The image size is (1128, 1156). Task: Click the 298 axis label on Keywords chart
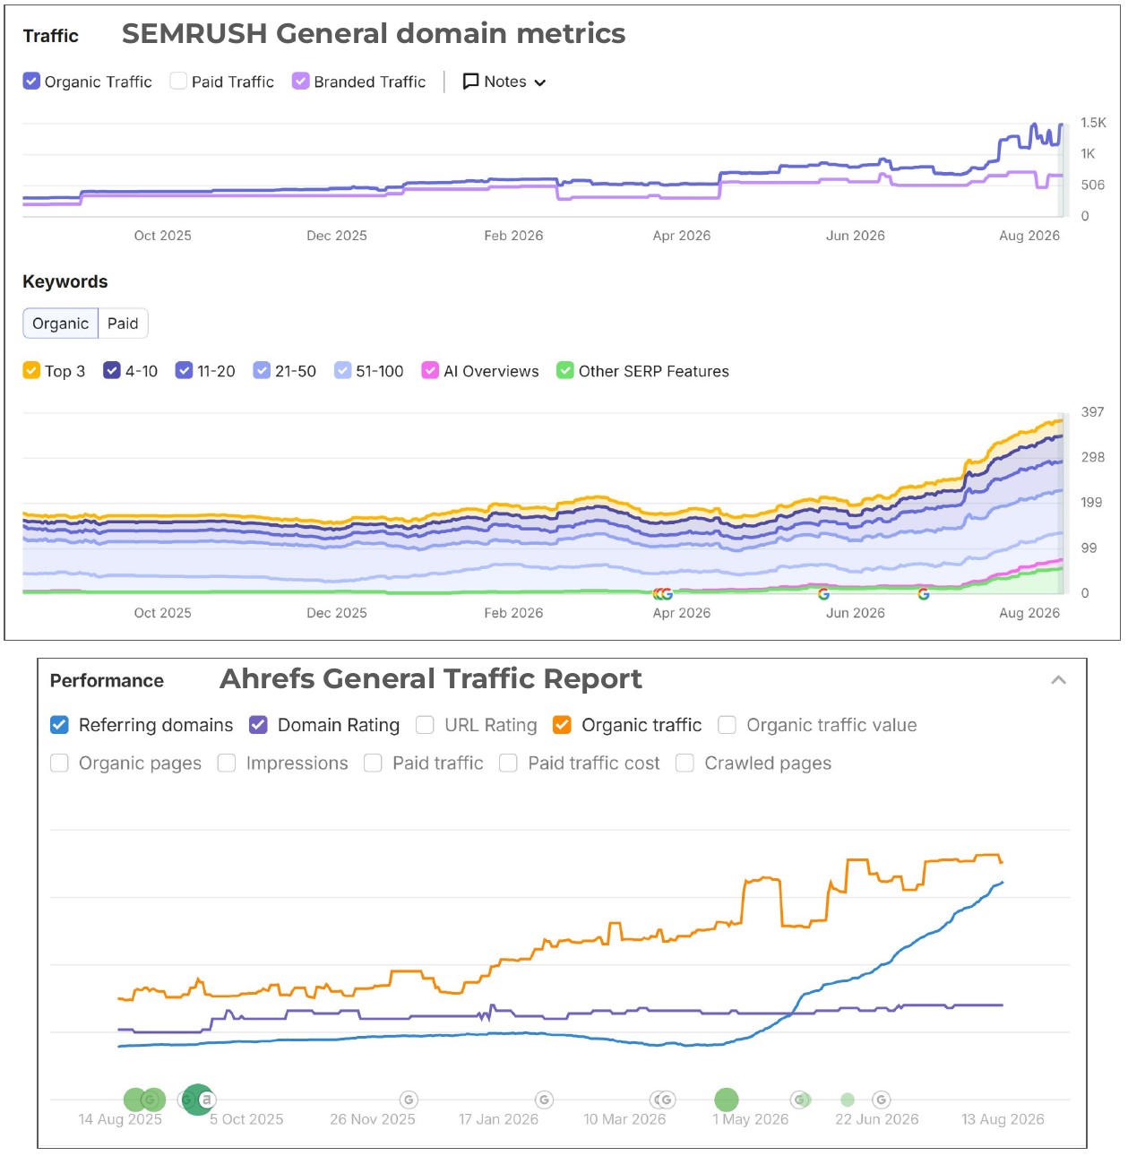[1092, 457]
